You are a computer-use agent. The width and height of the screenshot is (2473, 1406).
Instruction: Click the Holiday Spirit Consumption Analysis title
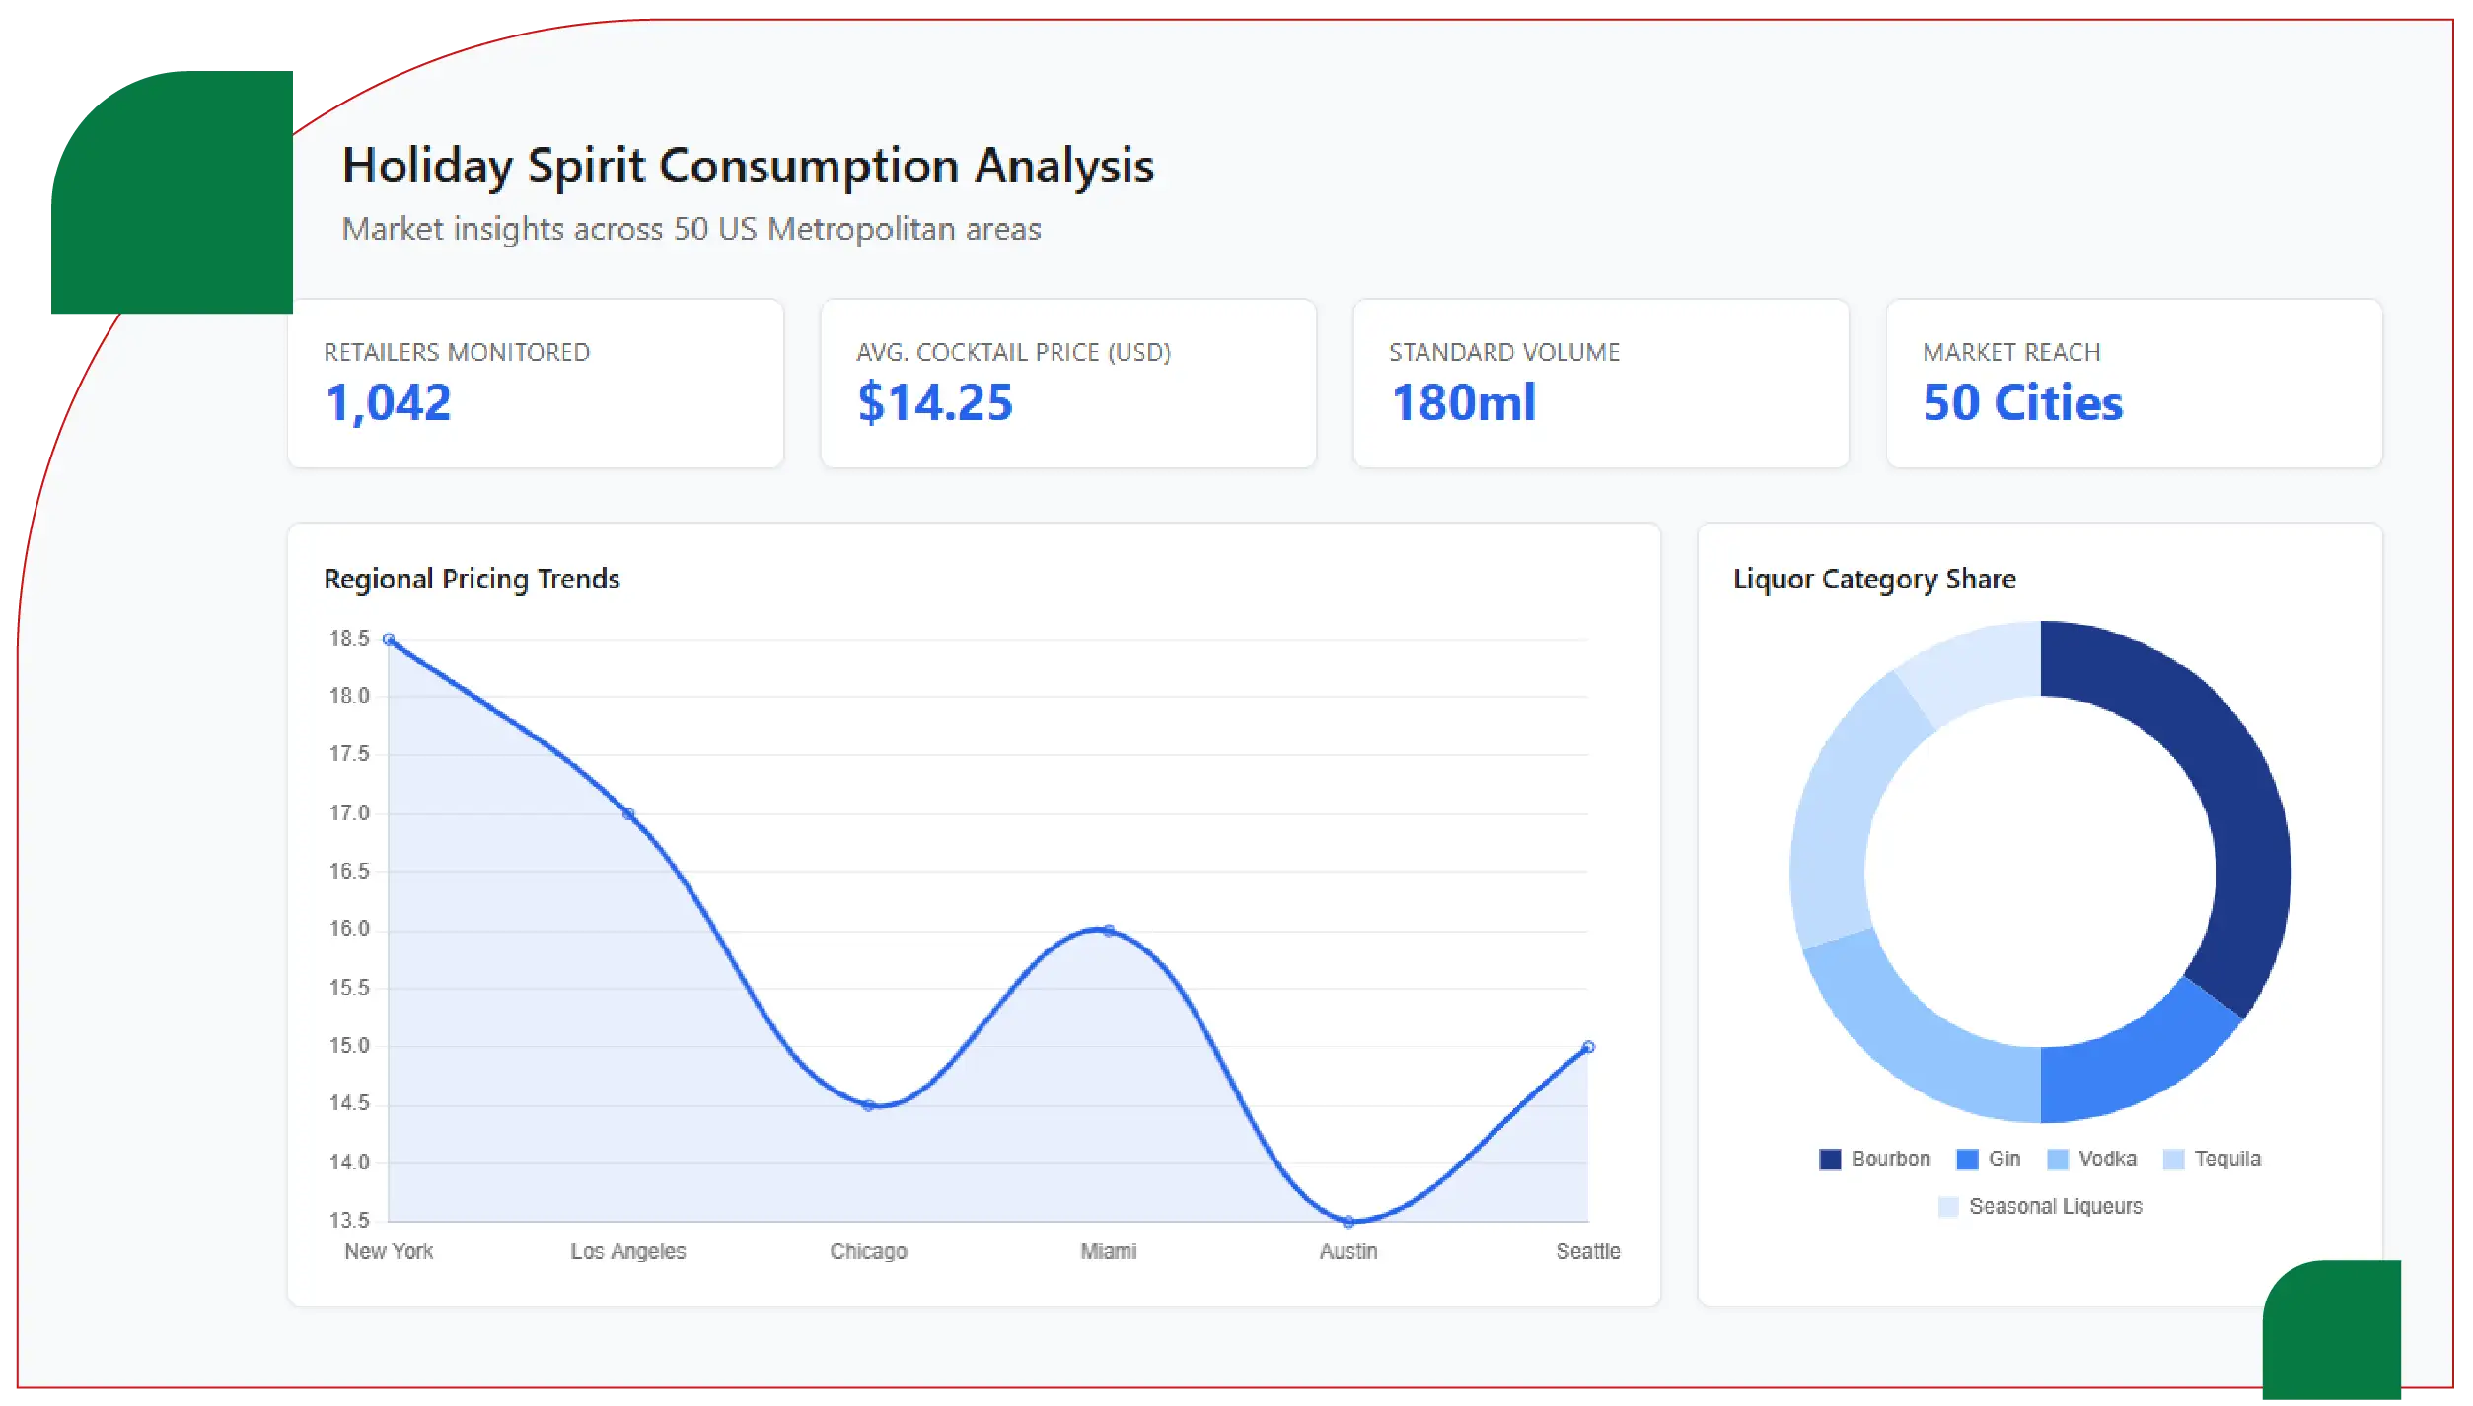click(748, 166)
